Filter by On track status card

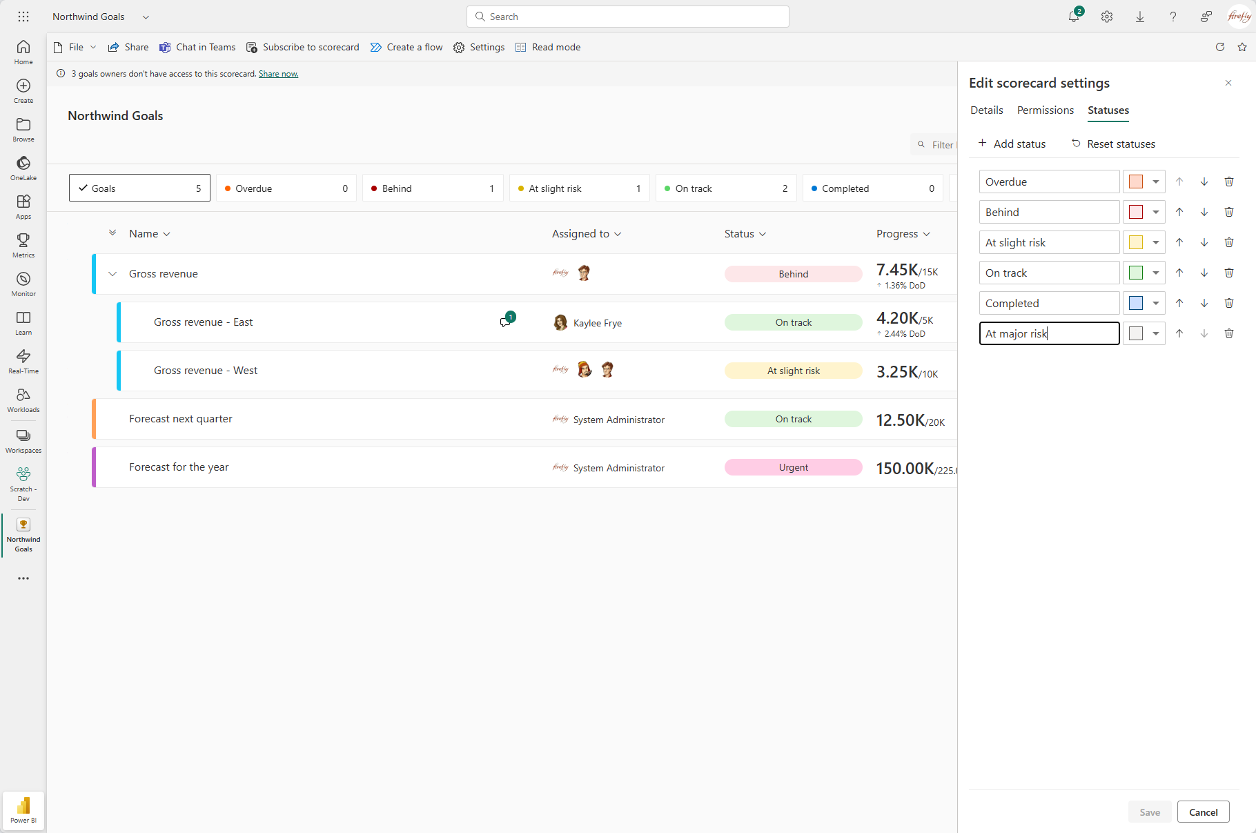coord(726,188)
